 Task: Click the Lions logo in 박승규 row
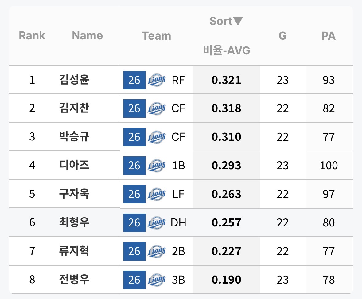point(157,137)
